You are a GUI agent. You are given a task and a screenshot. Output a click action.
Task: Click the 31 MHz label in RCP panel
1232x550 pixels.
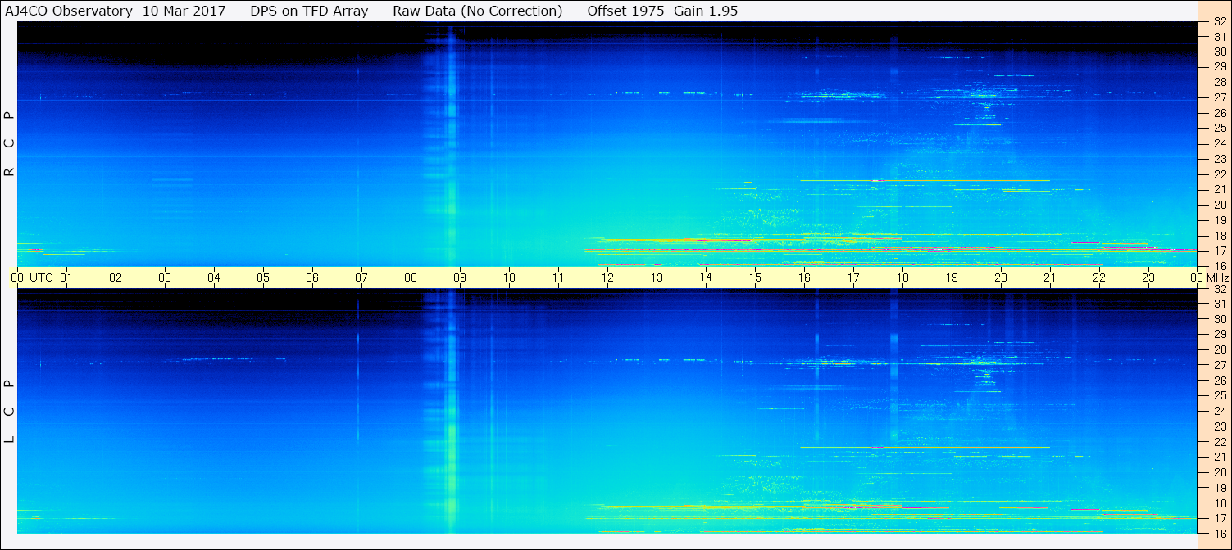pyautogui.click(x=1219, y=37)
